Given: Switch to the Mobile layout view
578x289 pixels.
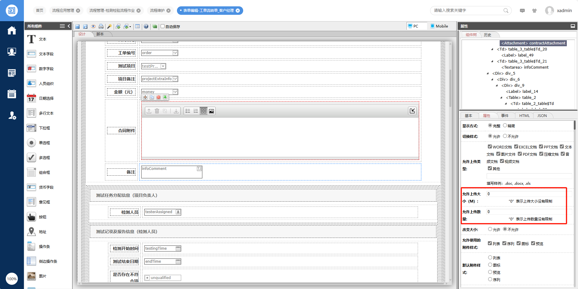Looking at the screenshot, I should (x=439, y=26).
